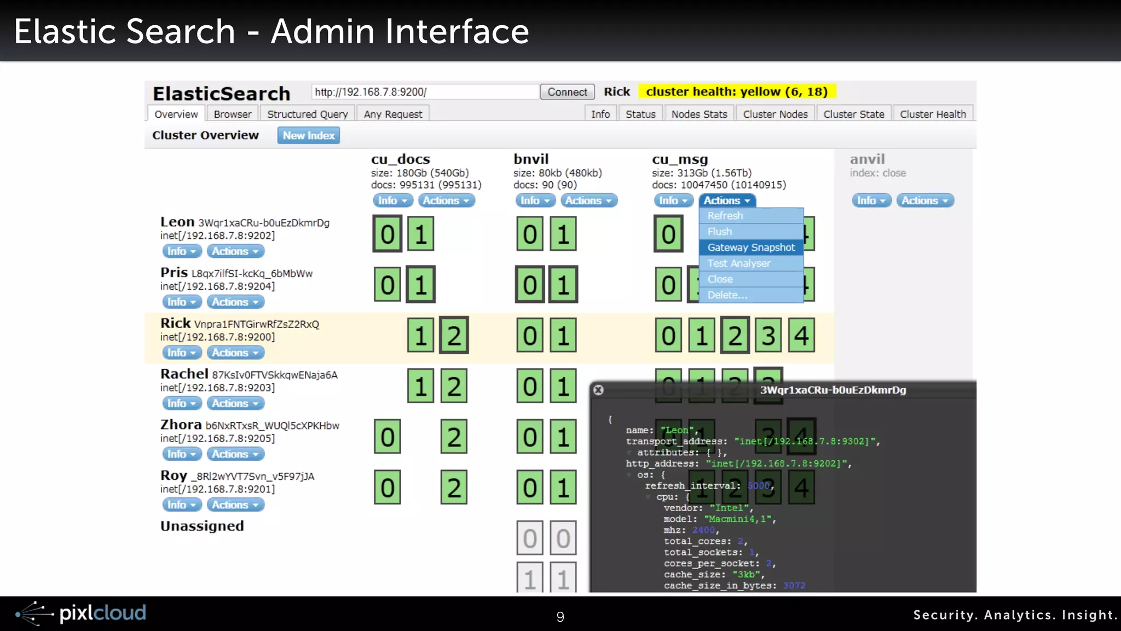Screen dimensions: 1121x631
Task: Choose Gateway Snapshot from Actions menu
Action: tap(750, 248)
